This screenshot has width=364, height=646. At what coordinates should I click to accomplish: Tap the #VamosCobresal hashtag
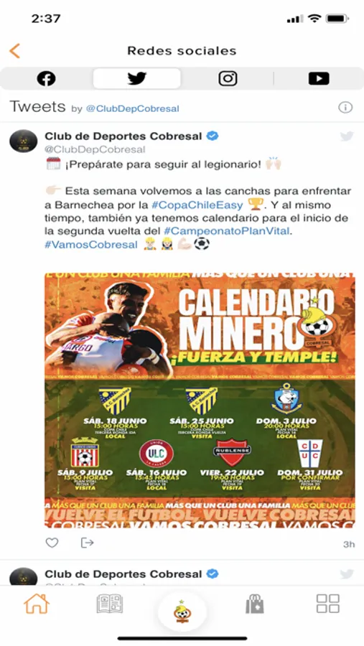coord(91,245)
